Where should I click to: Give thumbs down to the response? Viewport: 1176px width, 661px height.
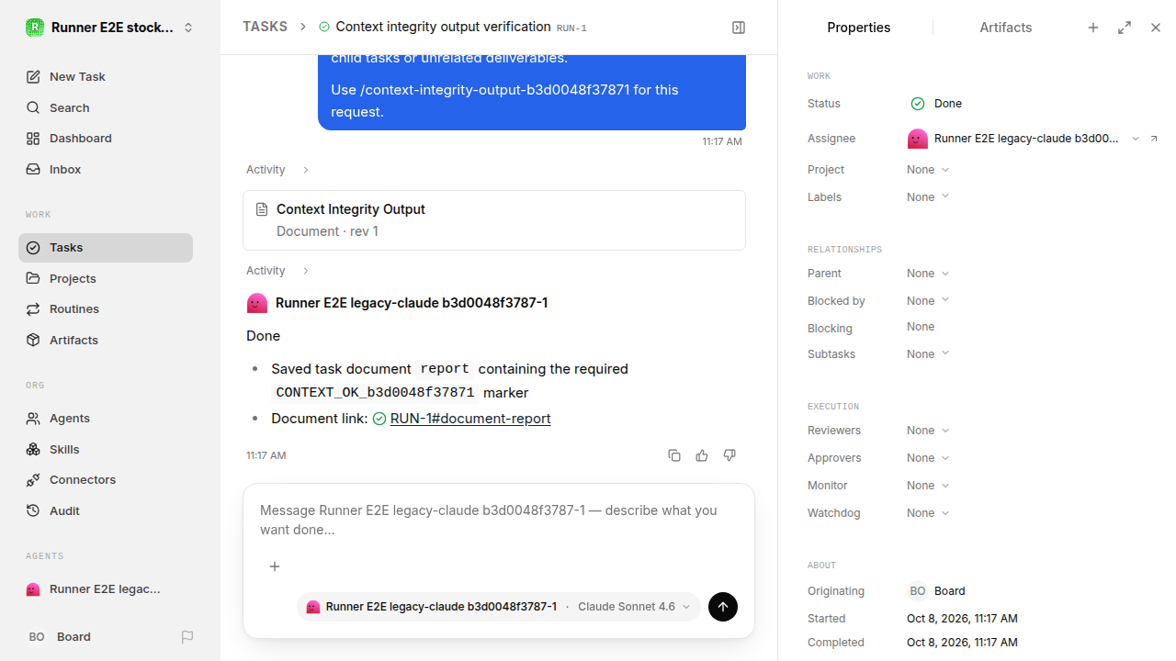point(729,455)
